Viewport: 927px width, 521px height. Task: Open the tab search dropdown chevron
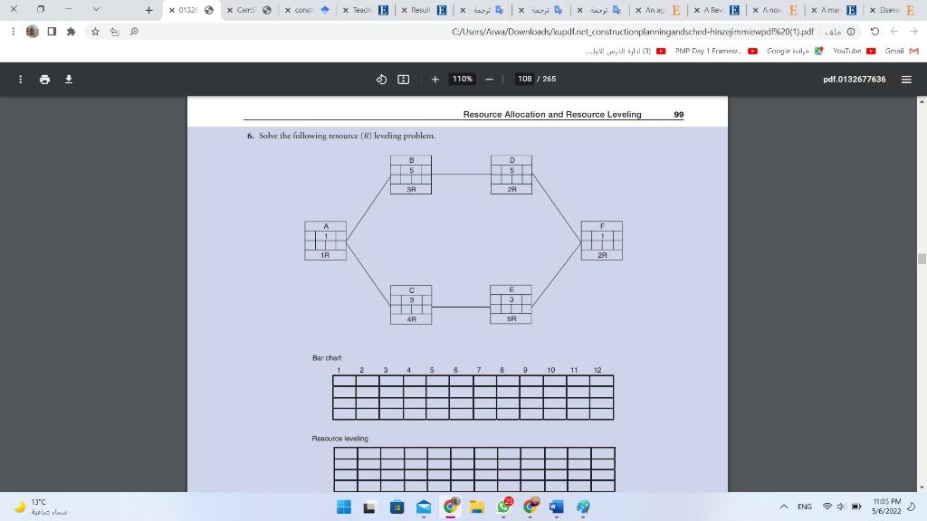pos(96,9)
